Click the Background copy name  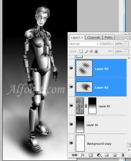(x=99, y=143)
